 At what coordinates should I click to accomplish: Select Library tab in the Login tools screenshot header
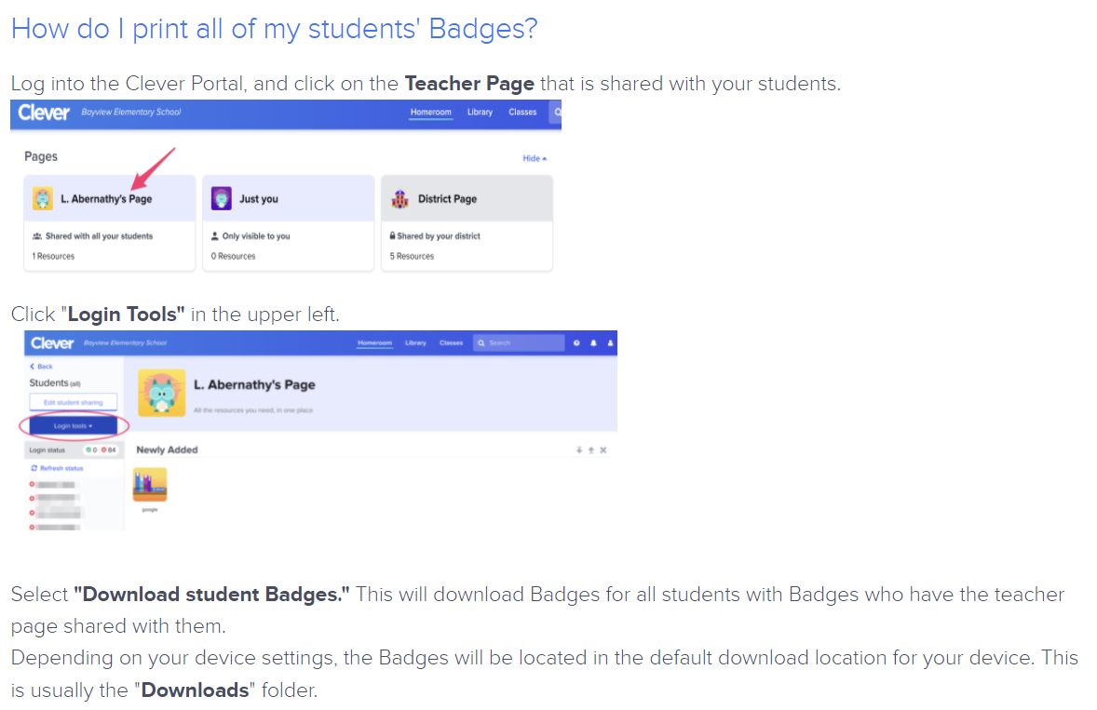tap(415, 343)
